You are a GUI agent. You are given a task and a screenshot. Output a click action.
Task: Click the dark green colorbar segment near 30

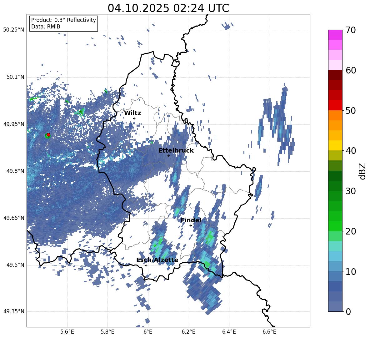tap(335, 186)
